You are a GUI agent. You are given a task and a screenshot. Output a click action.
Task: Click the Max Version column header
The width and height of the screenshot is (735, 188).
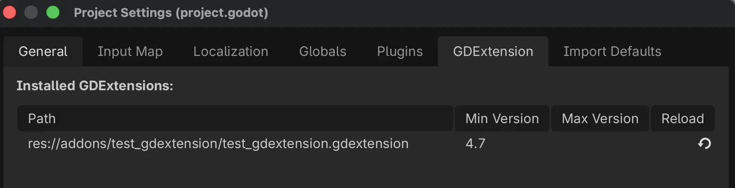(x=600, y=118)
